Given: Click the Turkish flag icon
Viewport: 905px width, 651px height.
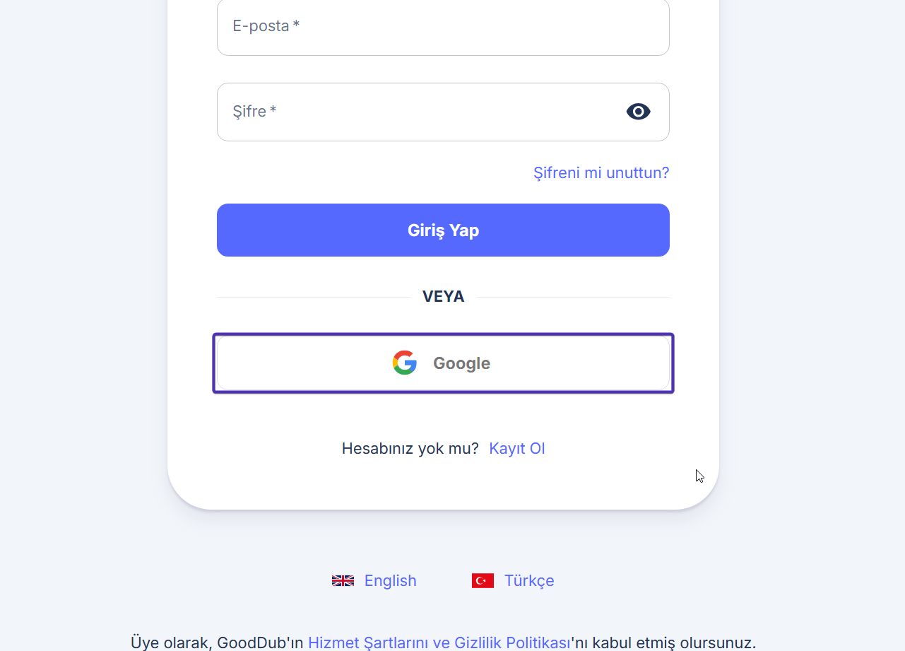Looking at the screenshot, I should 483,580.
